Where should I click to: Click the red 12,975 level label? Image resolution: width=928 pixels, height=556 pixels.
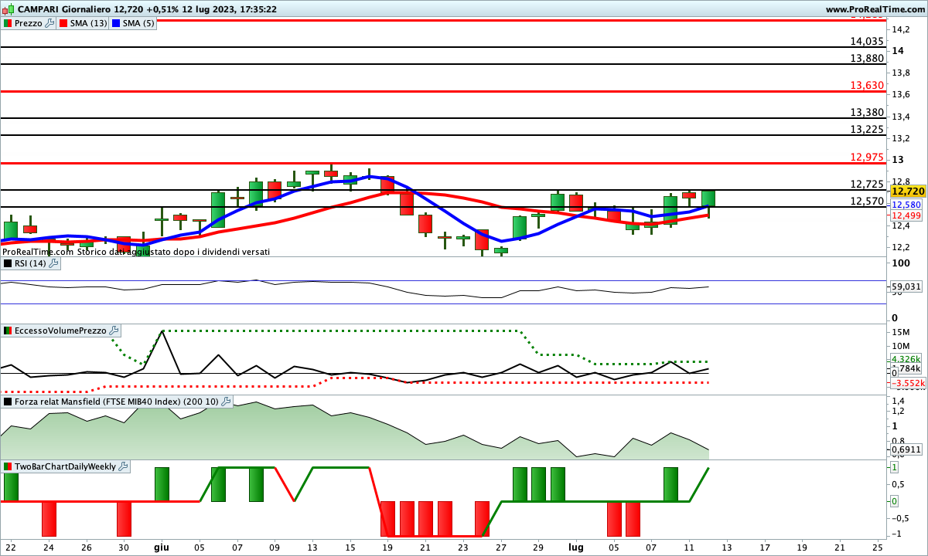point(866,157)
